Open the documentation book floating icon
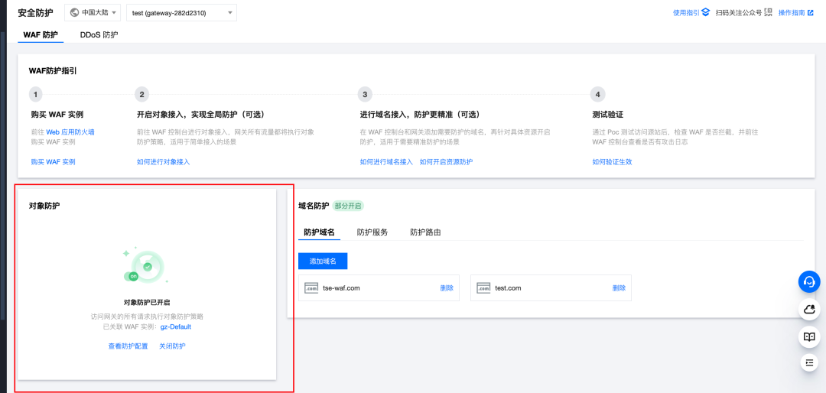This screenshot has height=393, width=826. tap(809, 336)
